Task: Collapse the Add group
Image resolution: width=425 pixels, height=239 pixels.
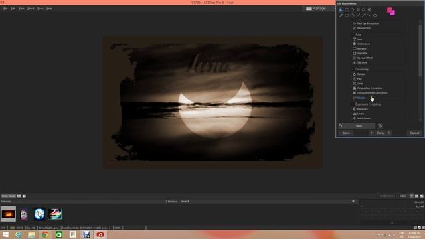Action: point(353,35)
